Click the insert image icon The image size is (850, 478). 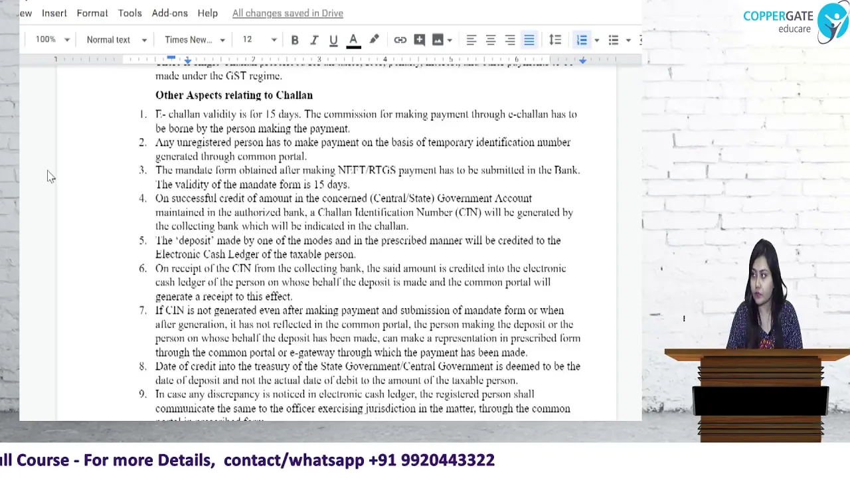(438, 40)
